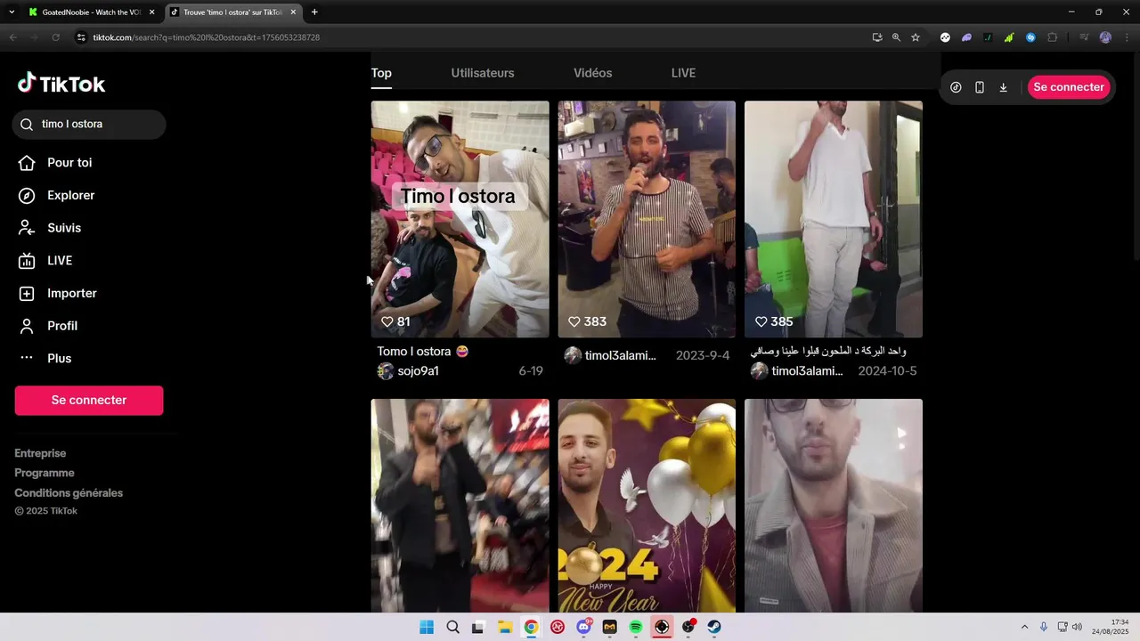Open the video with 385 likes
The image size is (1140, 641).
(834, 219)
